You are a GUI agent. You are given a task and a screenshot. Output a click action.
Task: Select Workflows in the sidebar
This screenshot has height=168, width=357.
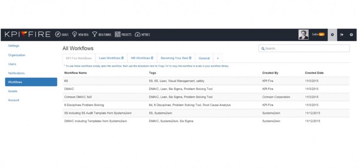coord(31,82)
